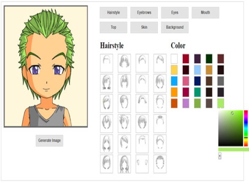Pick the light green swatch, bottom row last
The height and width of the screenshot is (184, 249).
221,103
